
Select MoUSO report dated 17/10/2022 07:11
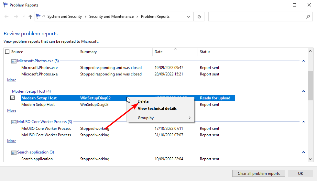(x=128, y=129)
